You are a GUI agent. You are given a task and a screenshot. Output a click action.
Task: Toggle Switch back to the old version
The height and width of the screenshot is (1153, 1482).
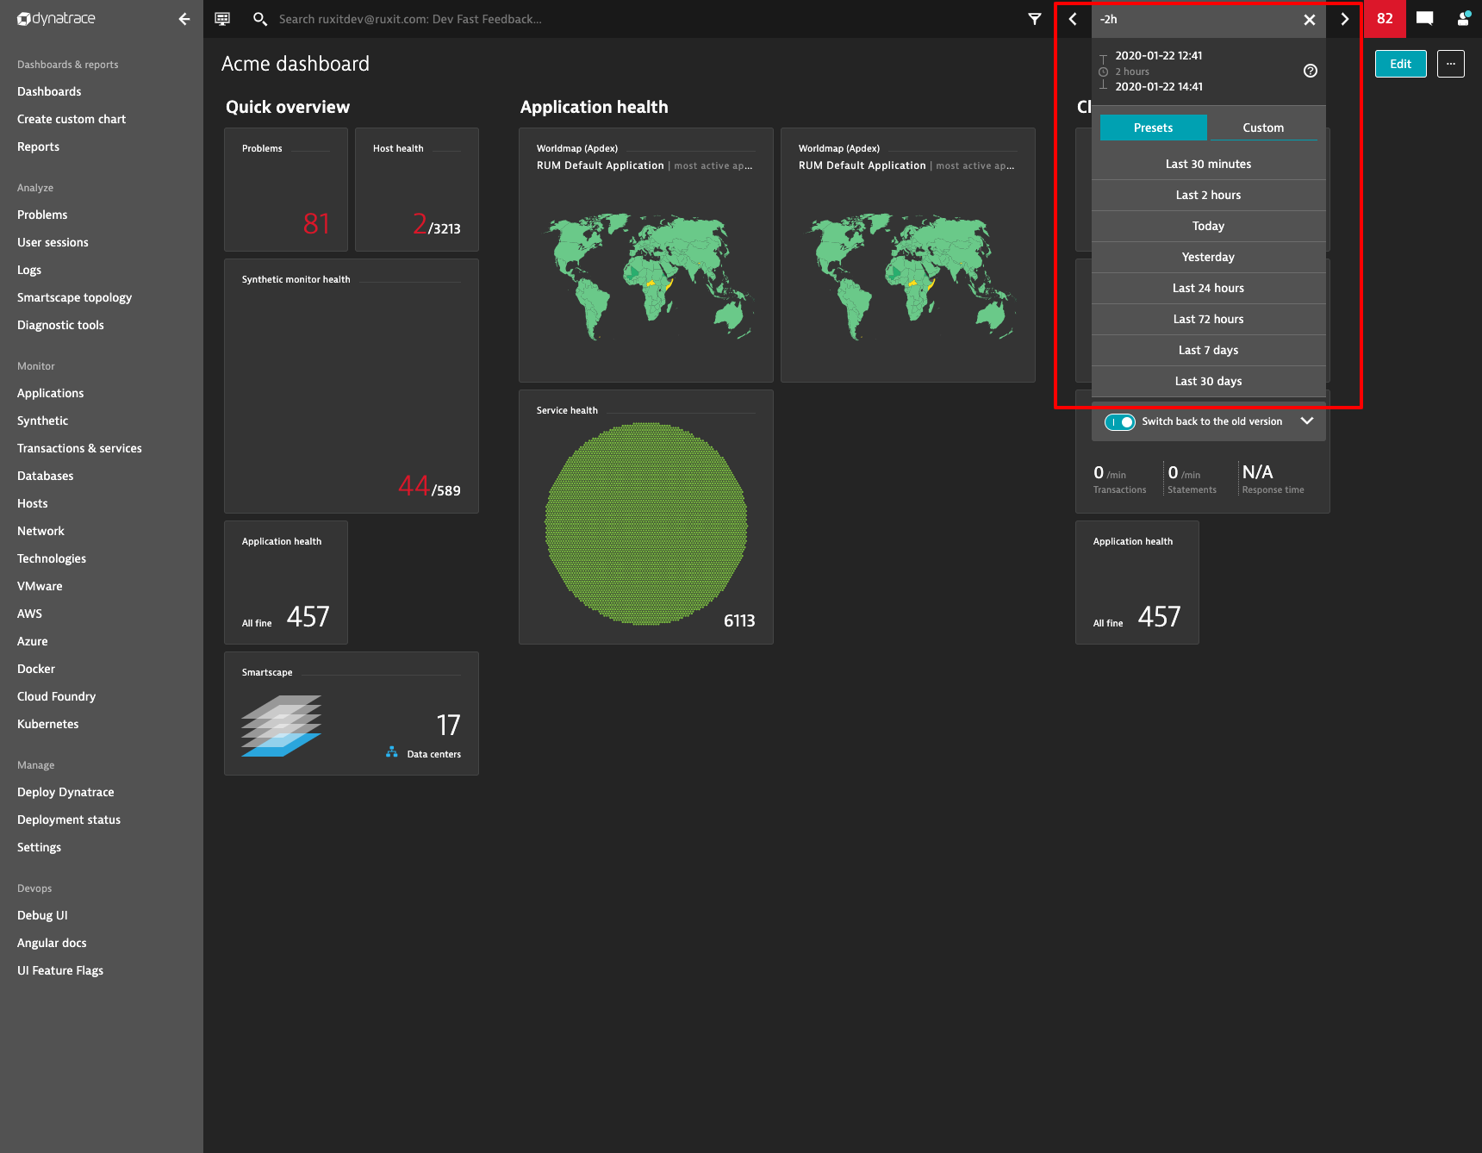pyautogui.click(x=1120, y=422)
